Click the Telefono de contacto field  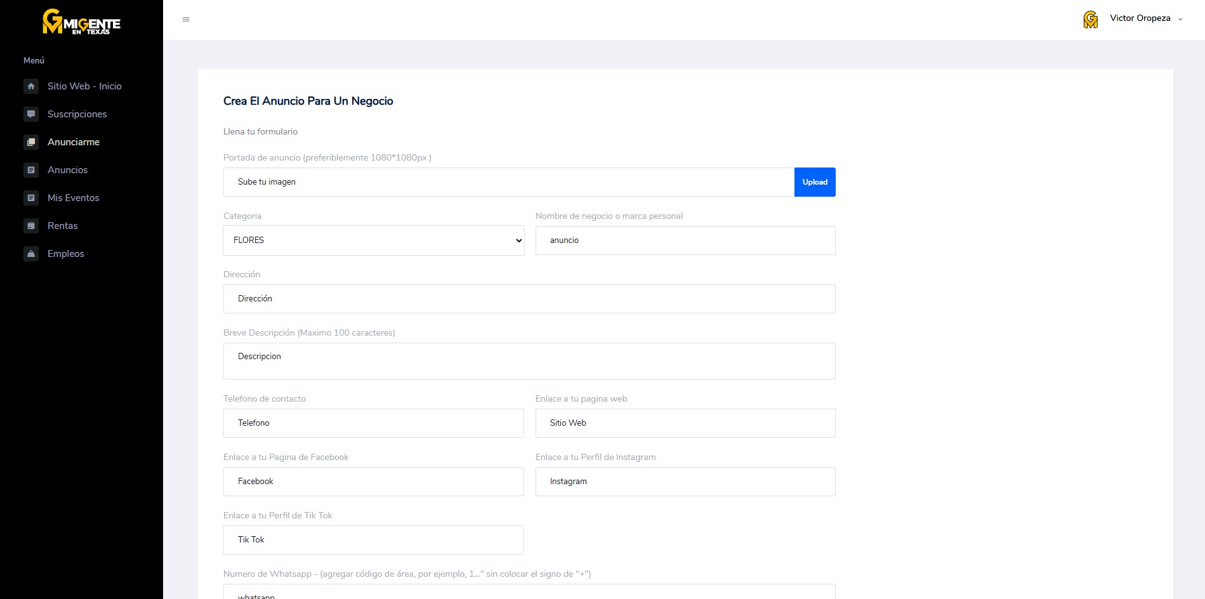374,423
